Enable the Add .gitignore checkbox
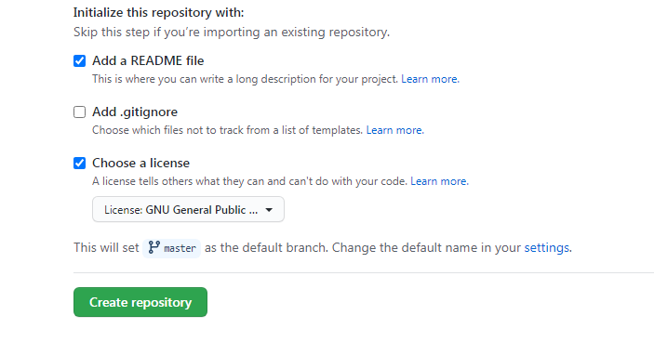Image resolution: width=654 pixels, height=342 pixels. [x=80, y=112]
